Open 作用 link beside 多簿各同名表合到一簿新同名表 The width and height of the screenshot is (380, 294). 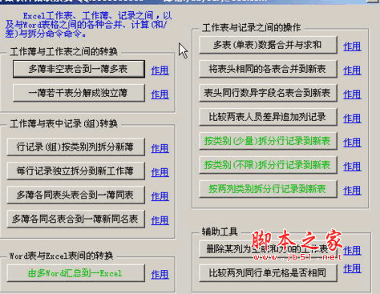tap(160, 220)
